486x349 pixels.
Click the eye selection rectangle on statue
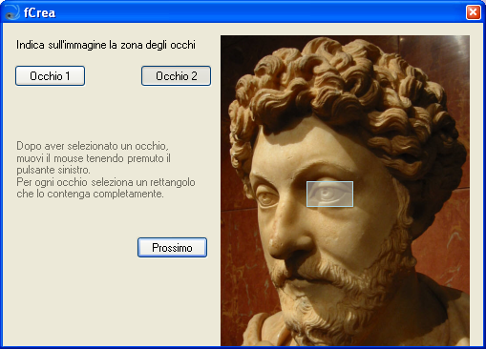coord(329,194)
